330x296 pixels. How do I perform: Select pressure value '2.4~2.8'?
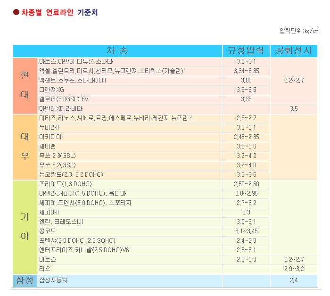coord(246,241)
